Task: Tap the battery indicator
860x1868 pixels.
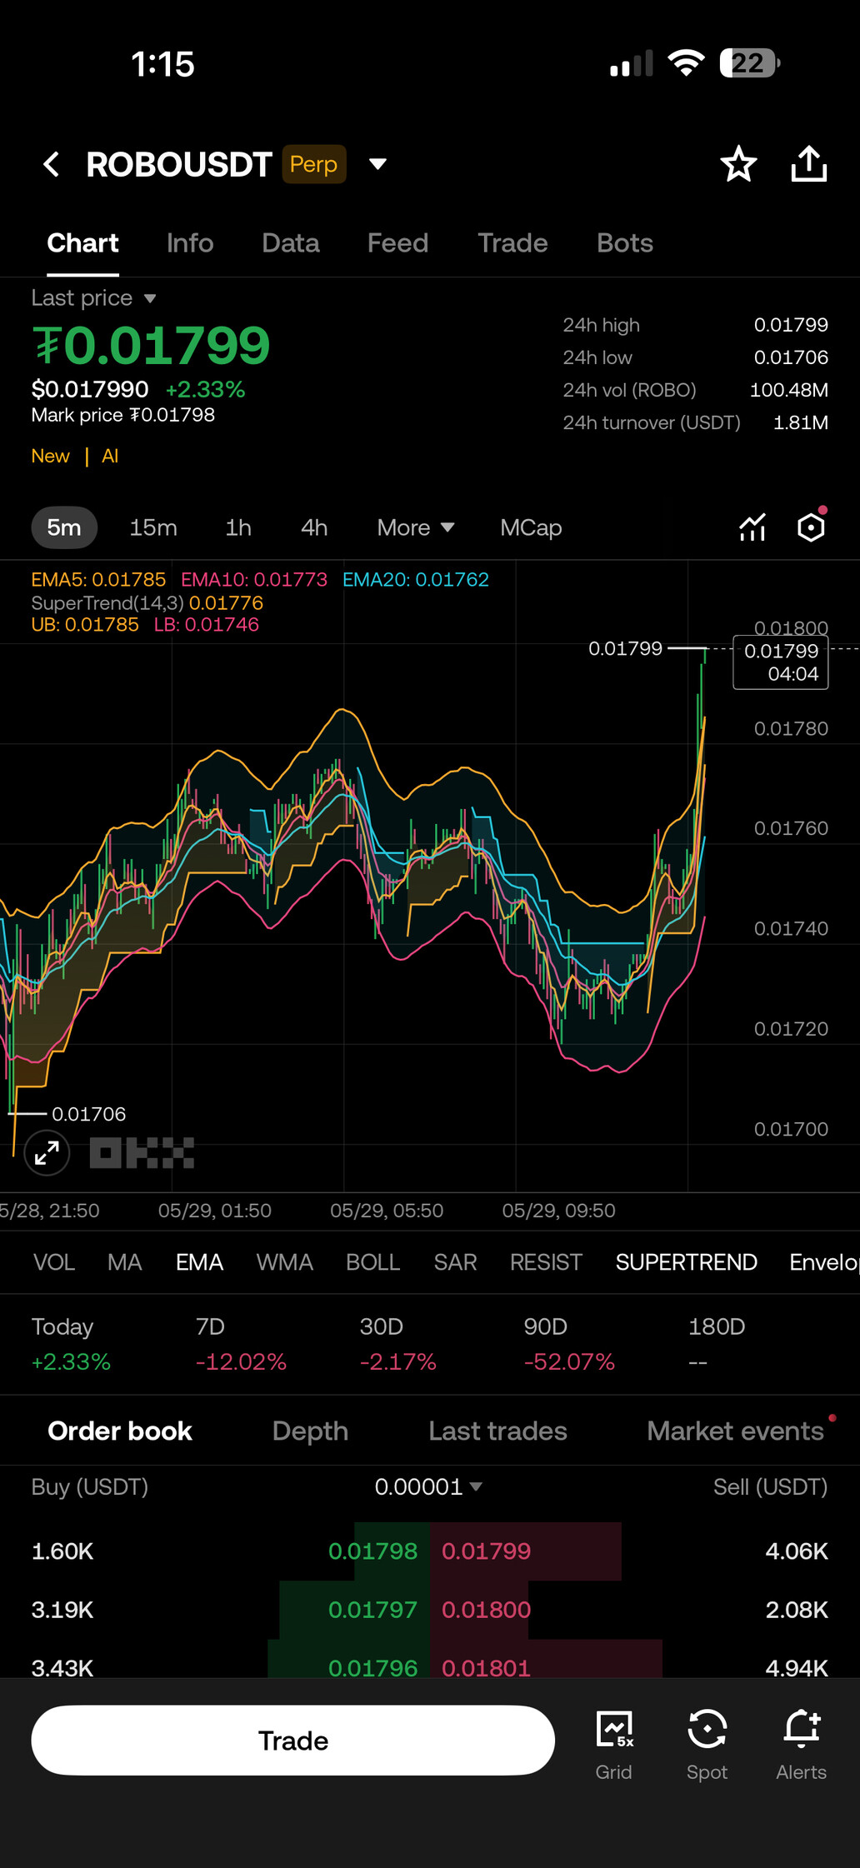Action: pyautogui.click(x=750, y=63)
